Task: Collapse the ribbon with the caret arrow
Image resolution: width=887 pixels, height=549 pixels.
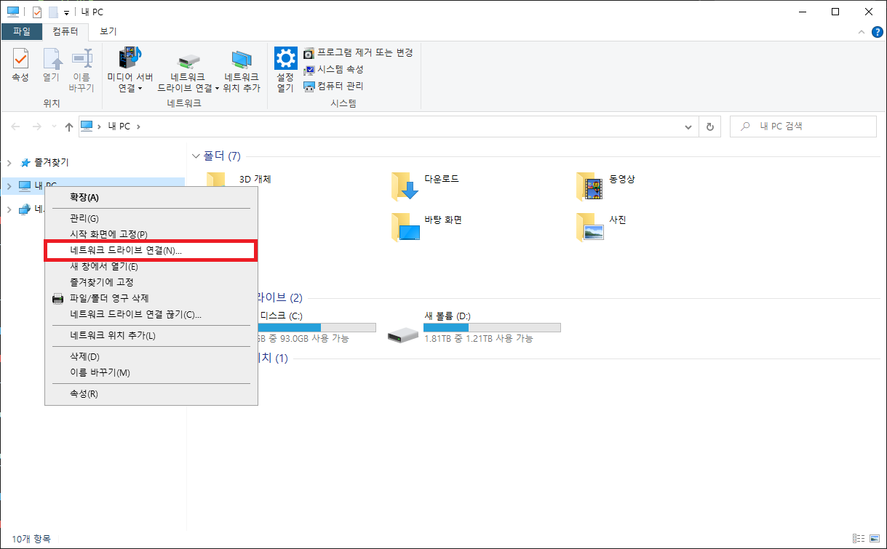Action: (x=862, y=32)
